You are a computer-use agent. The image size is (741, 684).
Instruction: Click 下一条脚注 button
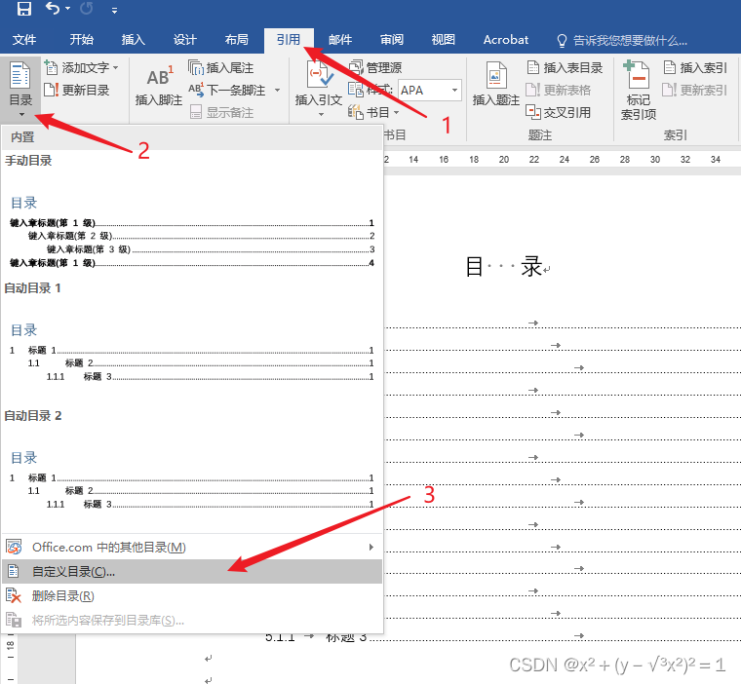227,90
